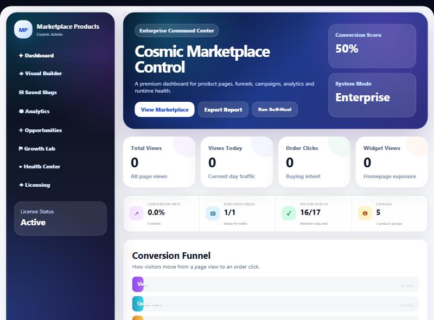Viewport: 434px width, 320px height.
Task: Click the Analytics circle icon
Action: (x=21, y=112)
